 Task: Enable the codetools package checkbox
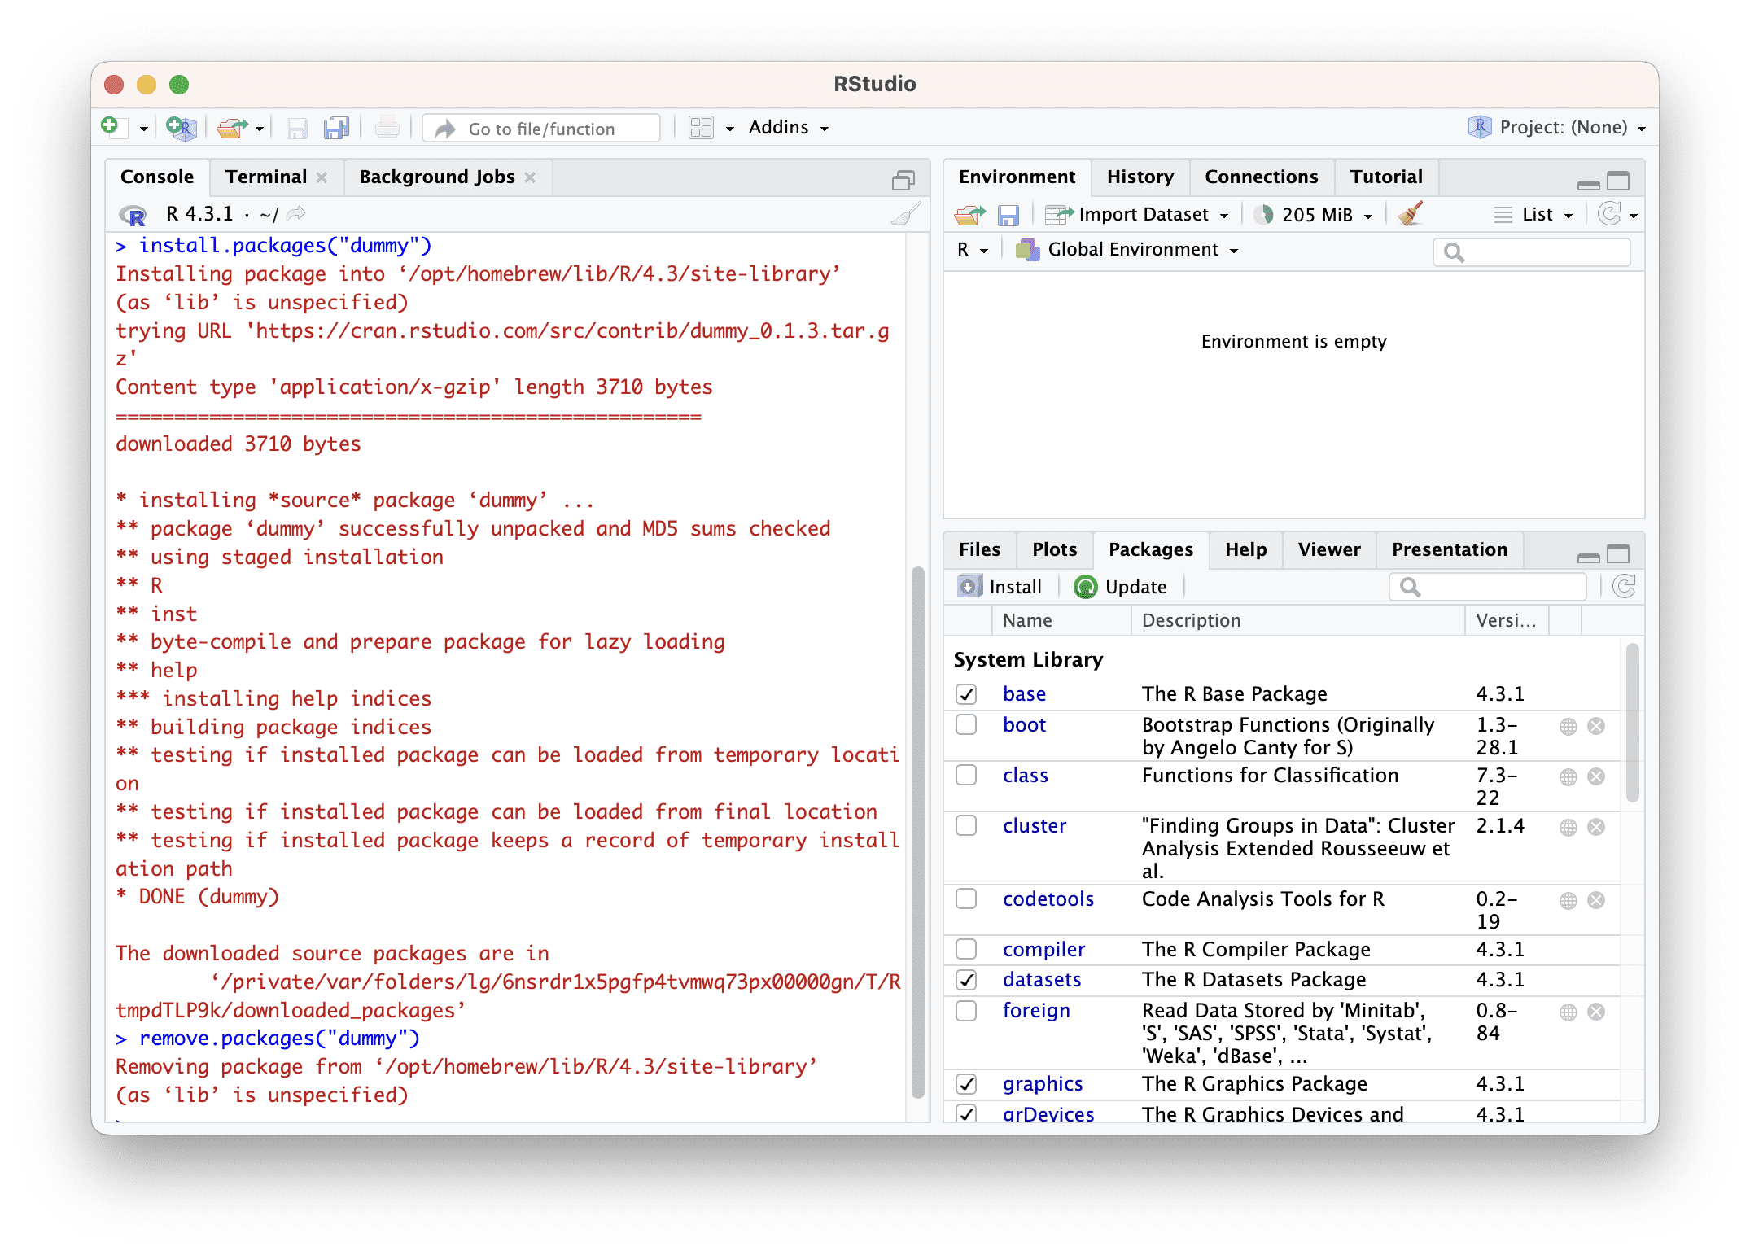[966, 899]
